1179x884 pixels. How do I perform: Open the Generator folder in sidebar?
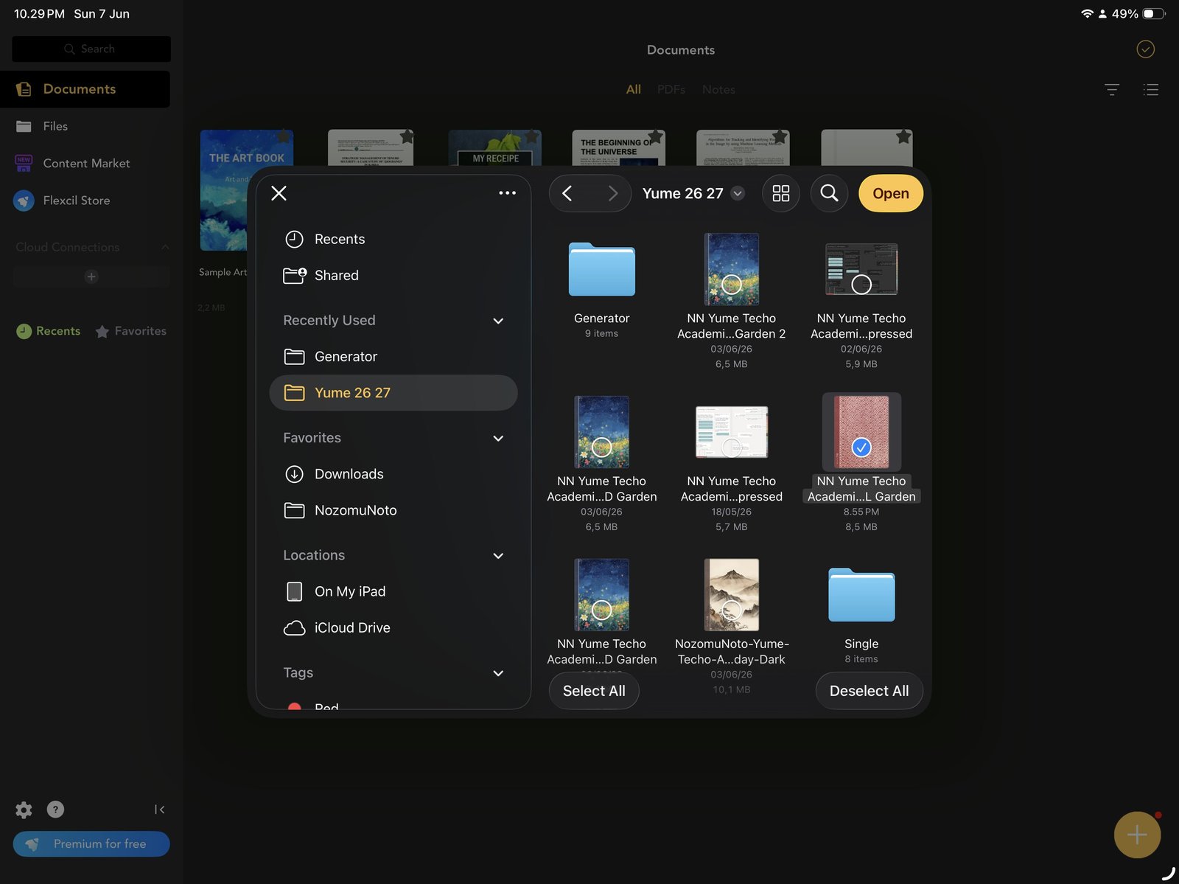coord(393,356)
